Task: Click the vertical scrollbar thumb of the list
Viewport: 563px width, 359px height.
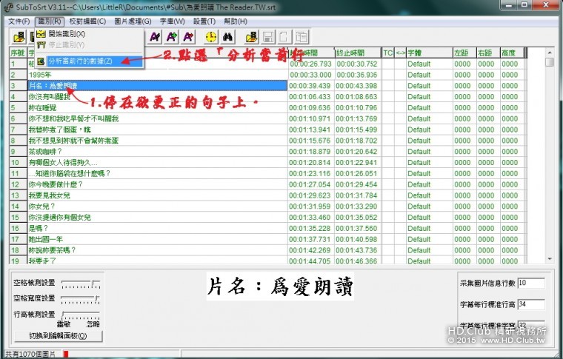Action: tap(550, 62)
